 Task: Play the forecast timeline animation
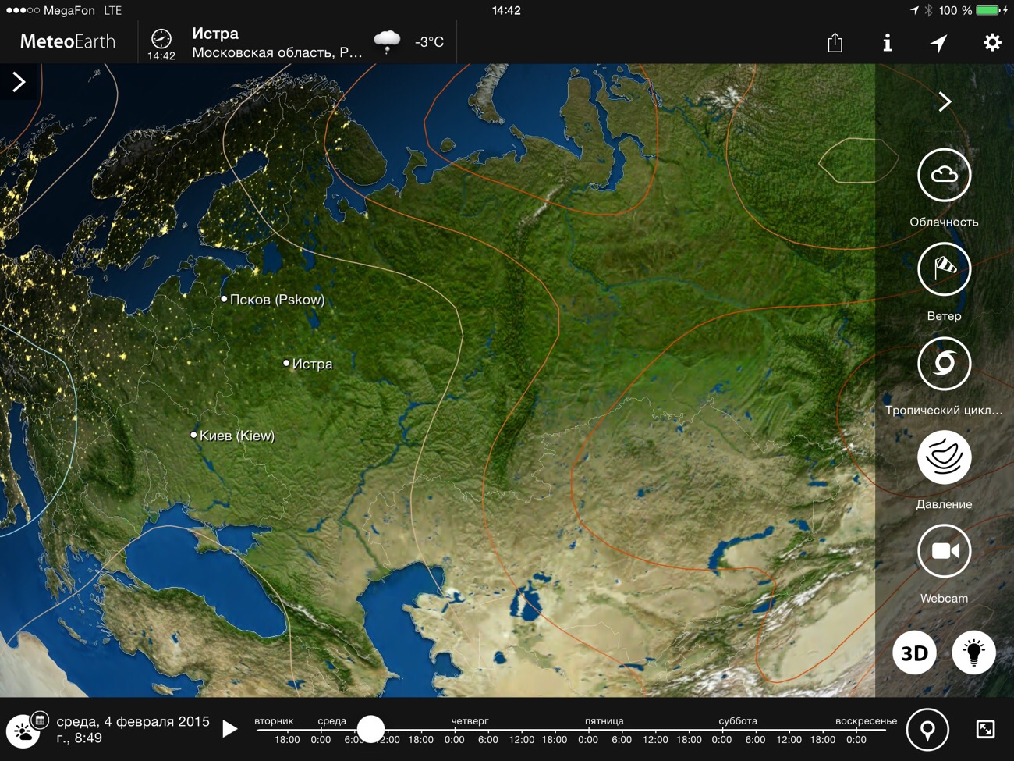pyautogui.click(x=229, y=729)
